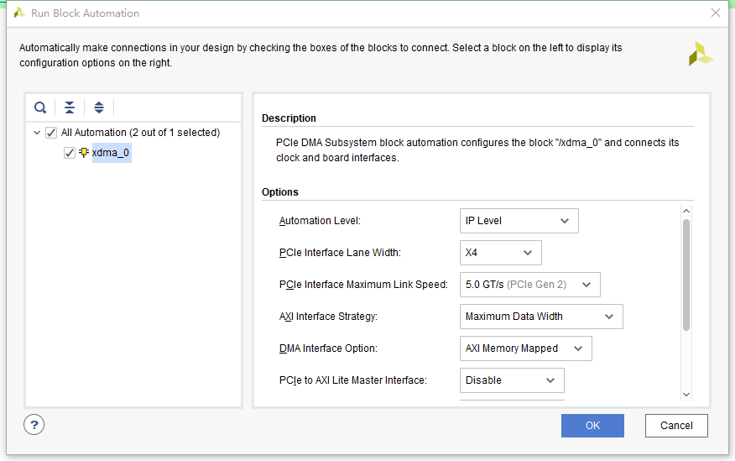
Task: Click the Cancel button
Action: 676,426
